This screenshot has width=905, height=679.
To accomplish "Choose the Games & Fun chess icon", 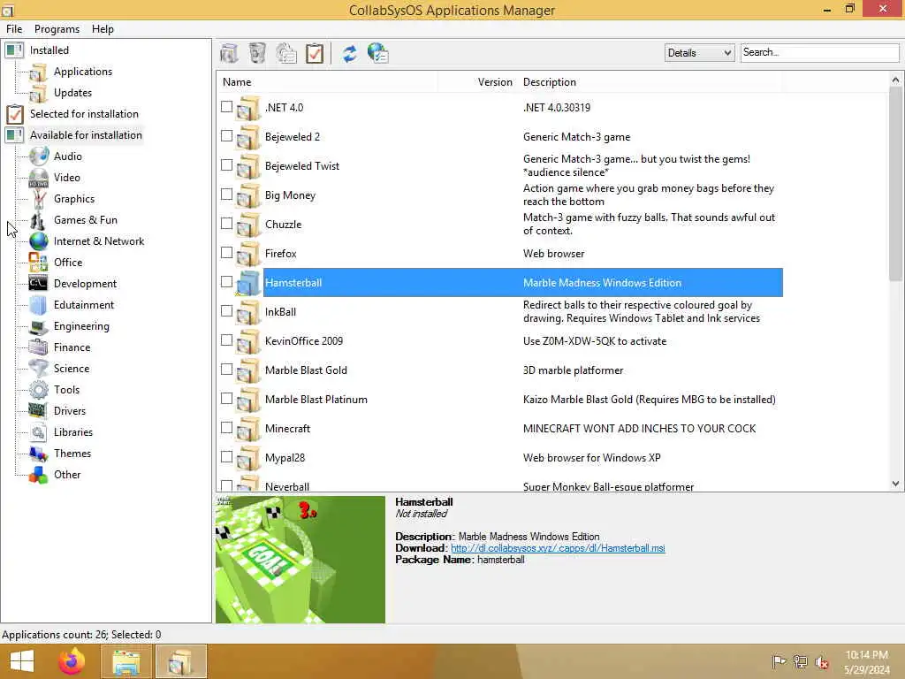I will tap(39, 220).
